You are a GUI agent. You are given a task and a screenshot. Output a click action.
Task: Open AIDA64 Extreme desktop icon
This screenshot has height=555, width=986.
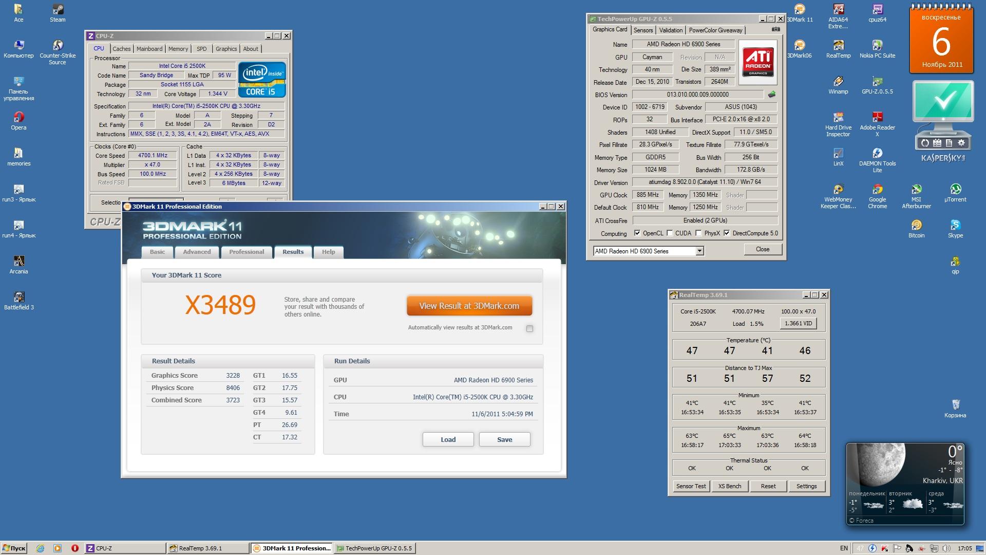tap(838, 16)
